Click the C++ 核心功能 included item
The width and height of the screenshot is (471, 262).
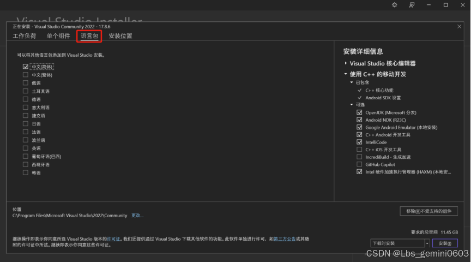tap(379, 90)
